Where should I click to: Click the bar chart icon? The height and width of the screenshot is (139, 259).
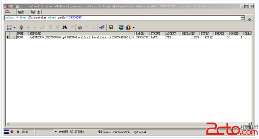[128, 27]
